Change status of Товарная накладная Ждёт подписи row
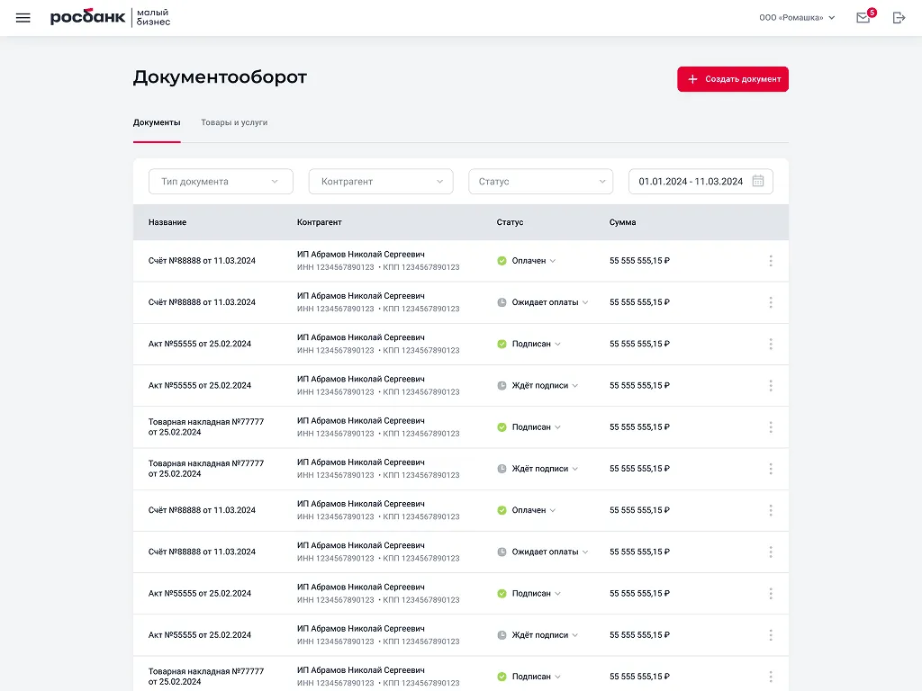Image resolution: width=922 pixels, height=691 pixels. (538, 469)
